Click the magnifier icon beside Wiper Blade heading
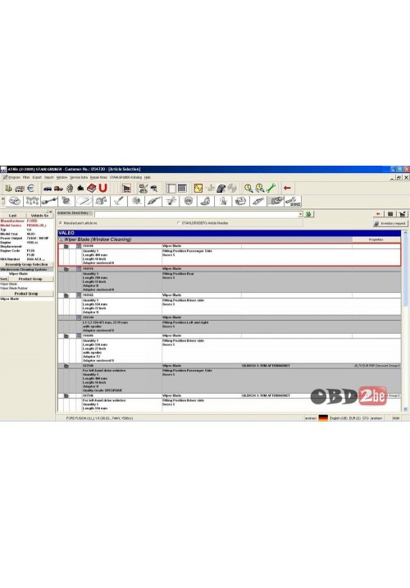 click(61, 239)
